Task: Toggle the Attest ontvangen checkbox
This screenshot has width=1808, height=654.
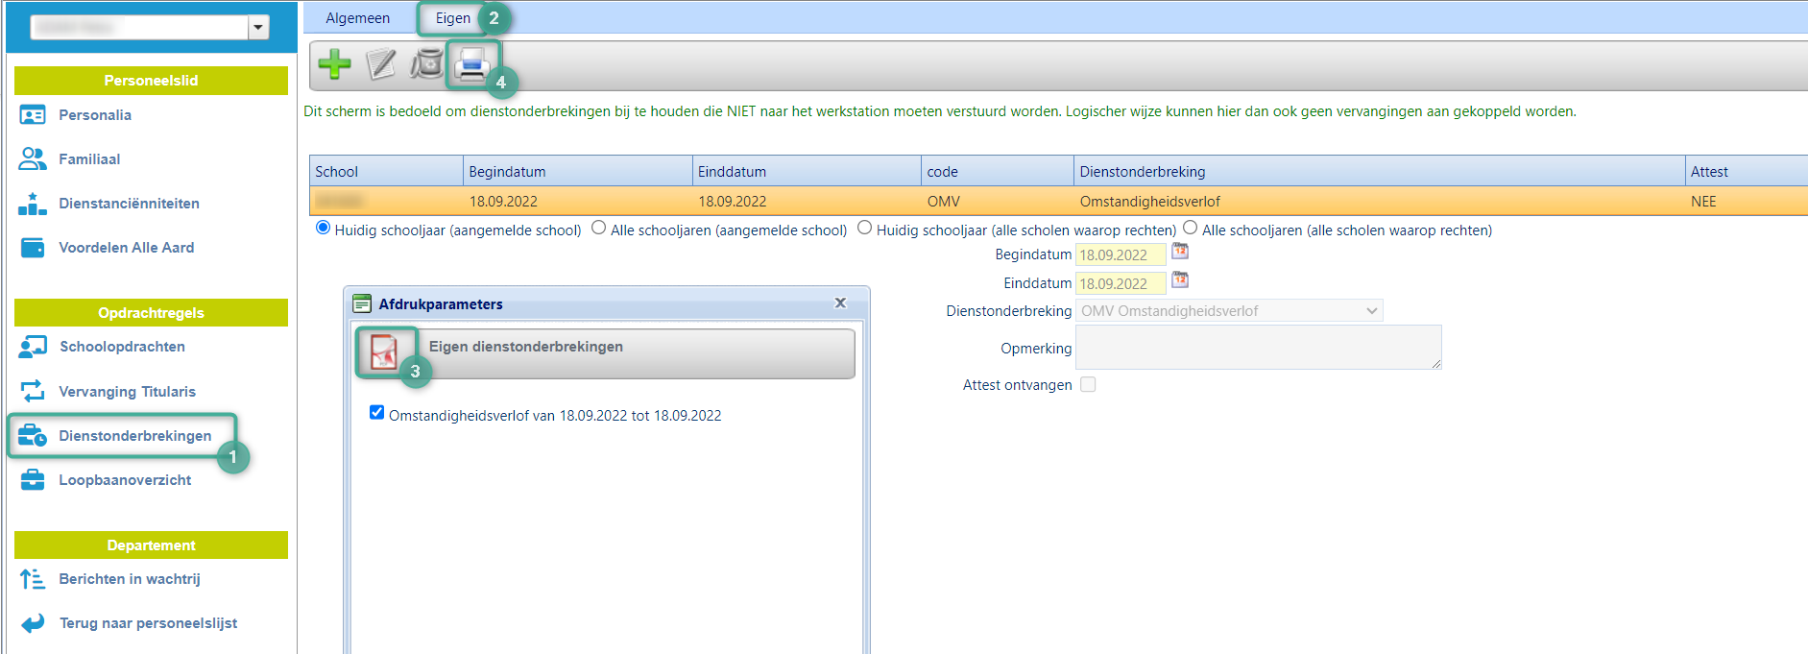Action: click(1088, 384)
